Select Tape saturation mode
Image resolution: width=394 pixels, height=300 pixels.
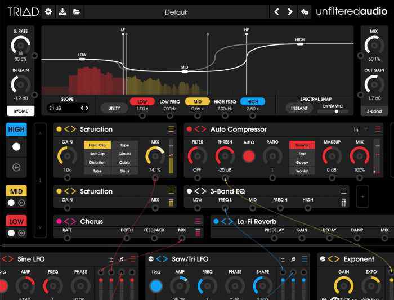[124, 145]
